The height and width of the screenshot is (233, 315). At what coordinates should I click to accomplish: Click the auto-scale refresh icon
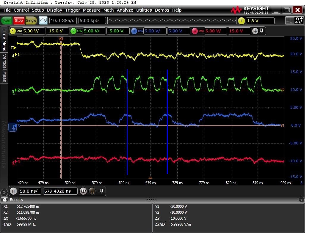click(x=43, y=21)
